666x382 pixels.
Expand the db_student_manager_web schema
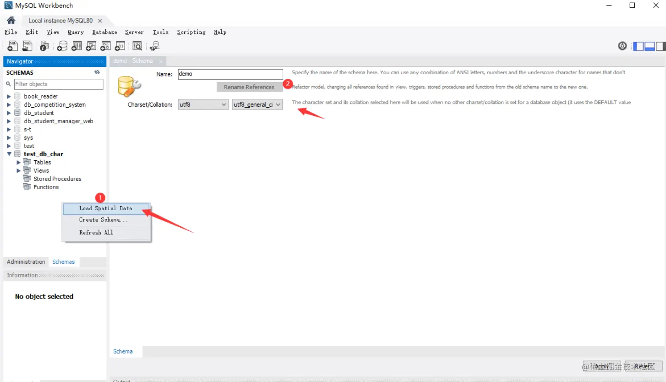[x=9, y=121]
